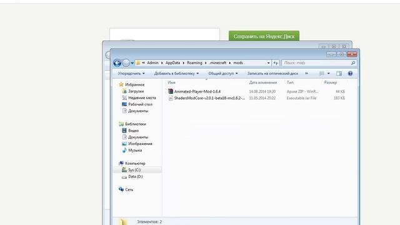Viewport: 400px width, 225px height.
Task: Click the jar file icon of ShadersModCore
Action: 171,98
